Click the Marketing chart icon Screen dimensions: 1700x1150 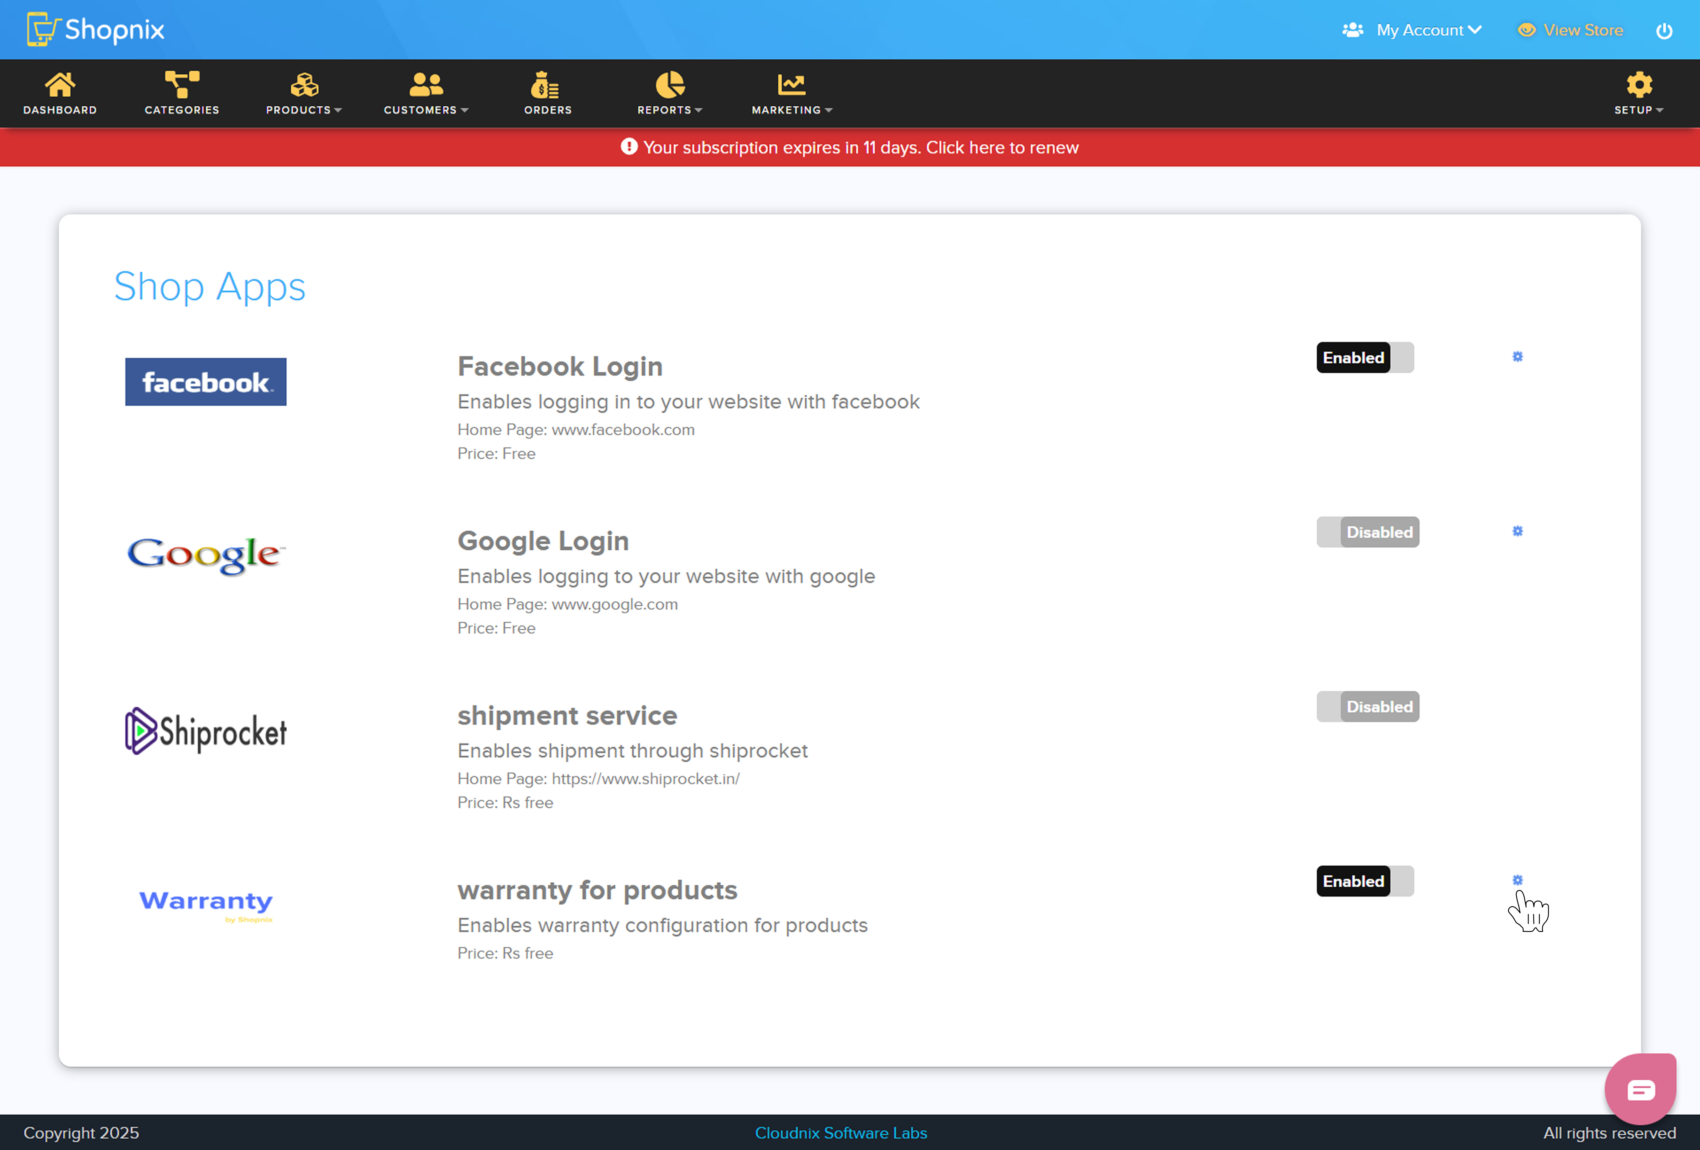click(x=792, y=85)
